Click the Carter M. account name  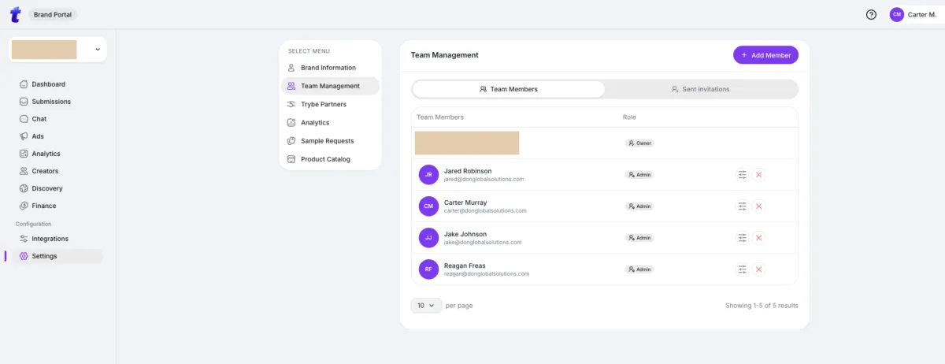coord(922,14)
